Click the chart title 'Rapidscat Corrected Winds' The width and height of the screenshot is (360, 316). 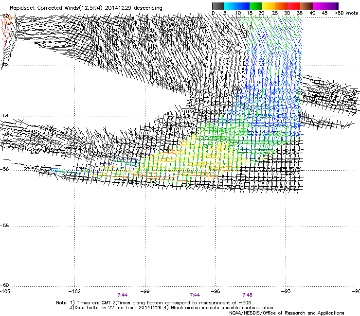pyautogui.click(x=44, y=8)
